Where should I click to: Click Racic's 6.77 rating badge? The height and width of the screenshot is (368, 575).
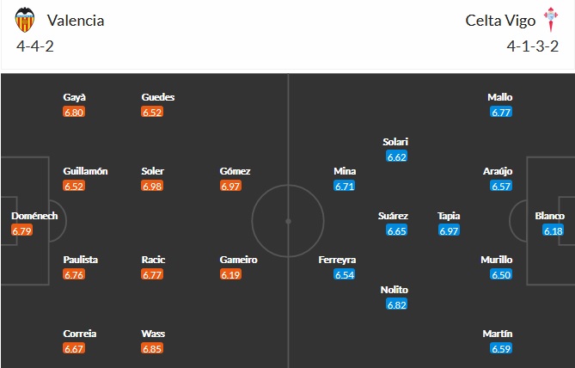tap(153, 274)
